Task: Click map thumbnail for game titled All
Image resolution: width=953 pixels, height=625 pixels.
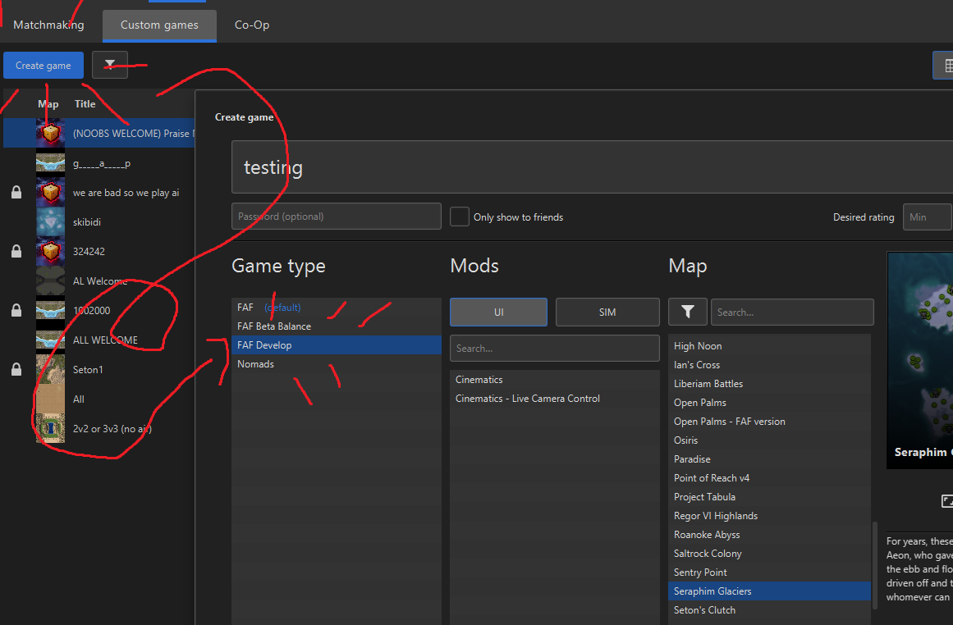Action: [50, 399]
